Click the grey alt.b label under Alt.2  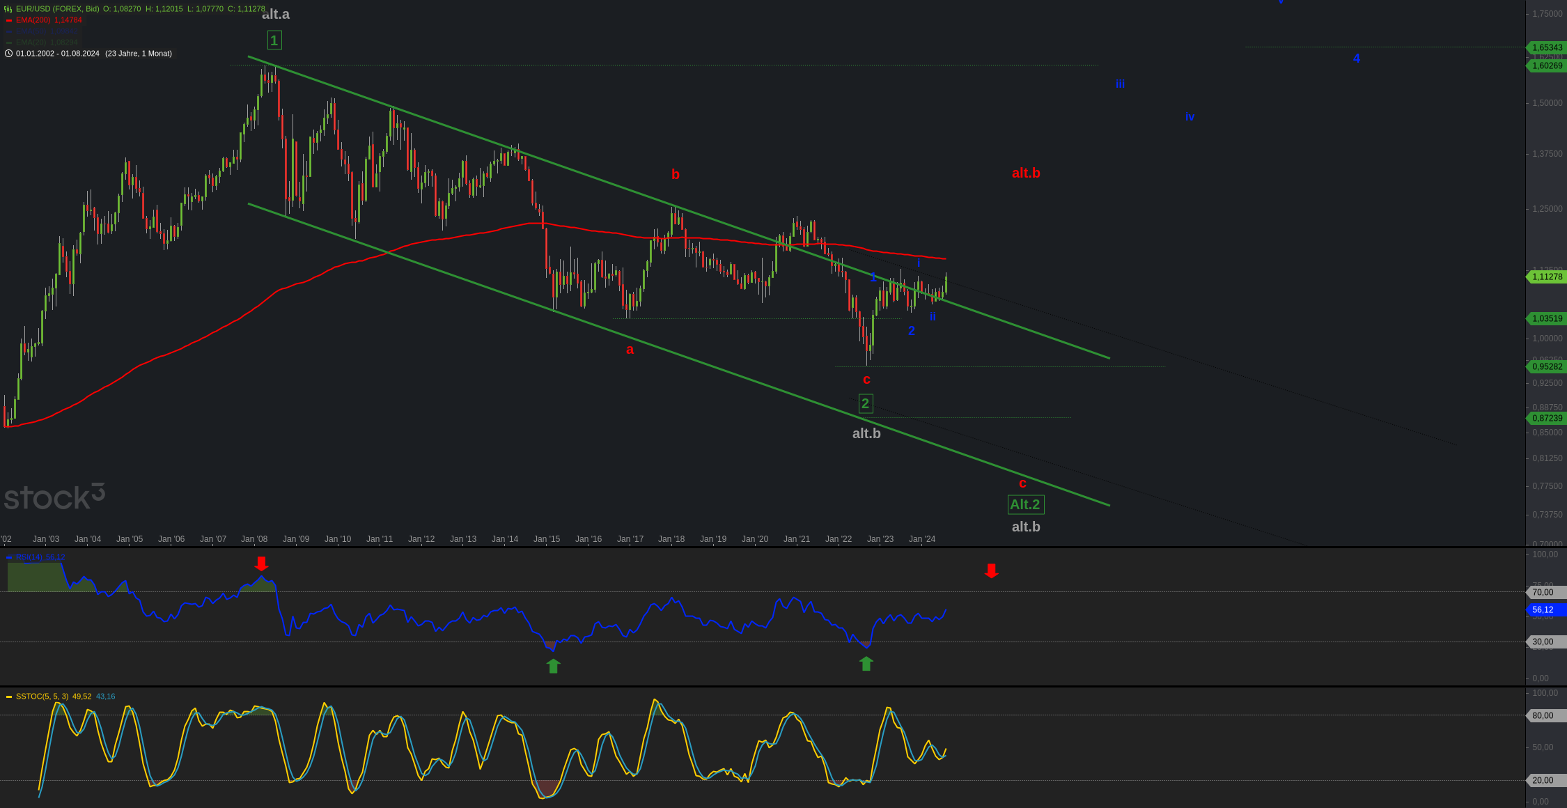(1026, 527)
